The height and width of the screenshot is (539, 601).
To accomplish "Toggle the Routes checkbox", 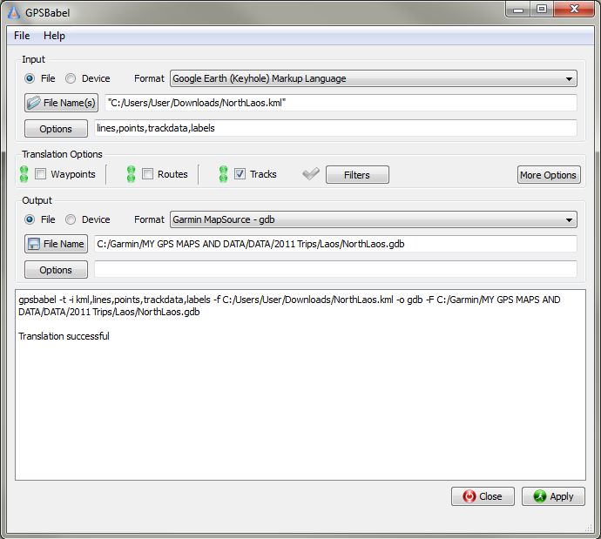I will coord(147,174).
